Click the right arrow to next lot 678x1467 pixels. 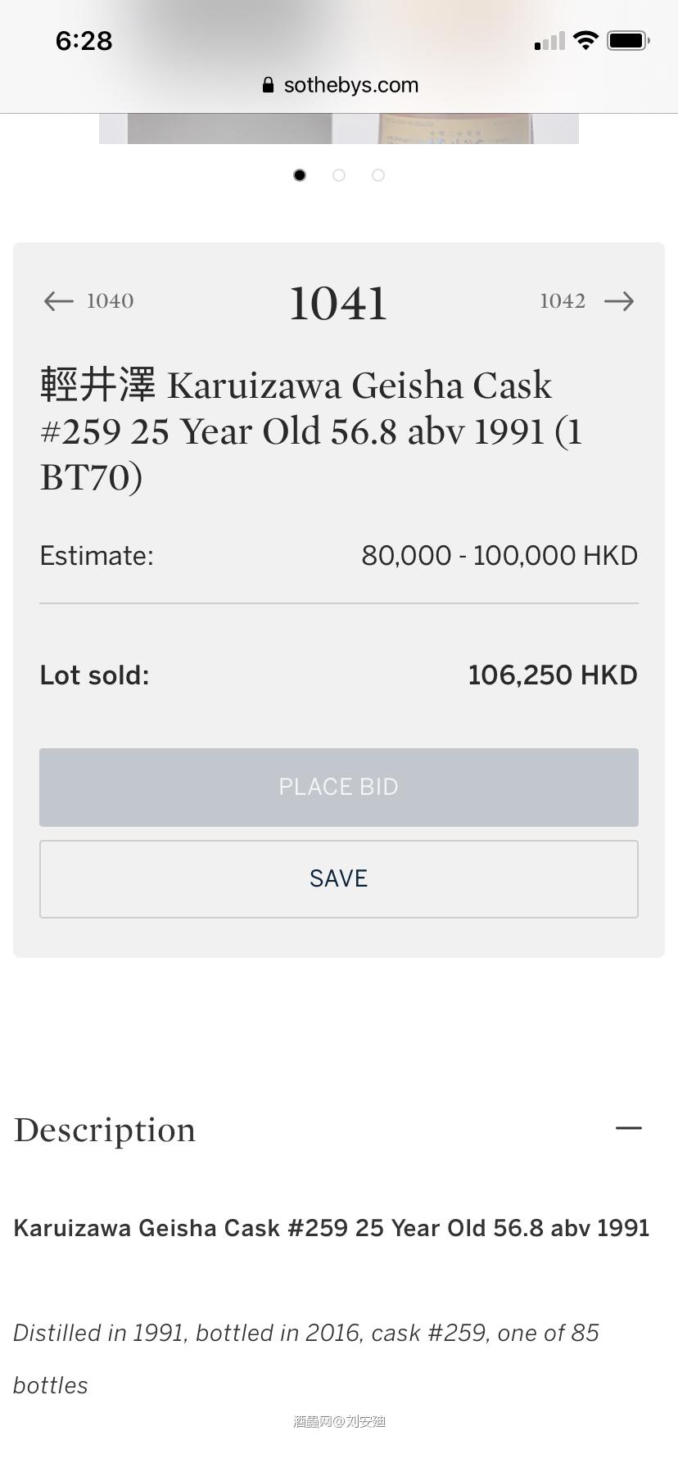click(619, 301)
